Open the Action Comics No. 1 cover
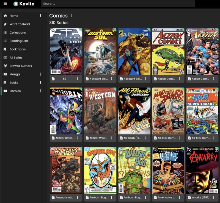The height and width of the screenshot is (203, 220). [168, 51]
